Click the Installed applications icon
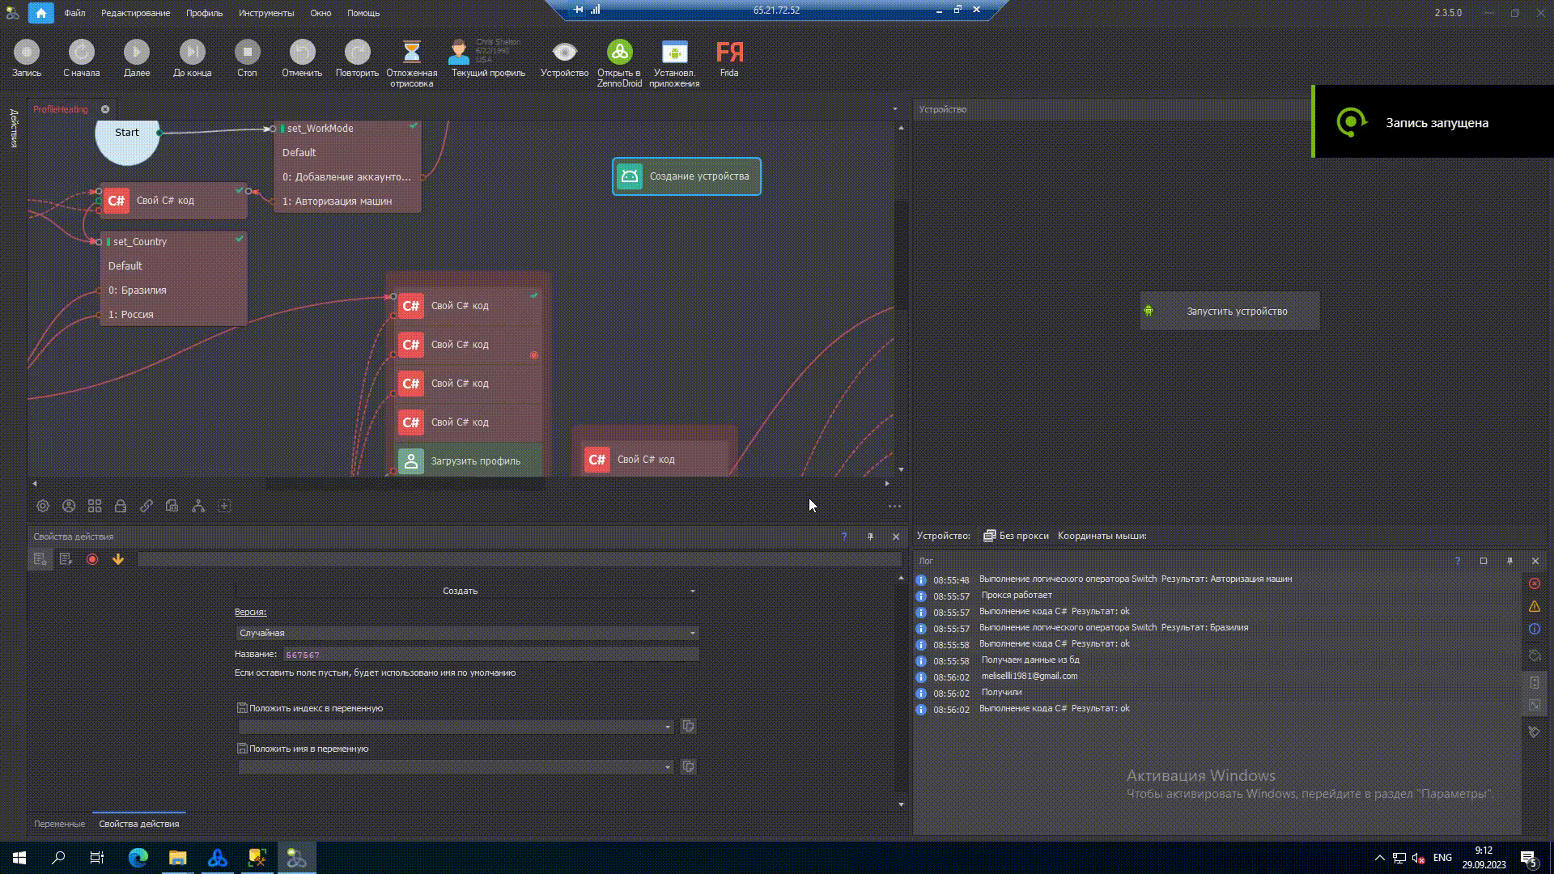This screenshot has width=1554, height=874. [673, 53]
